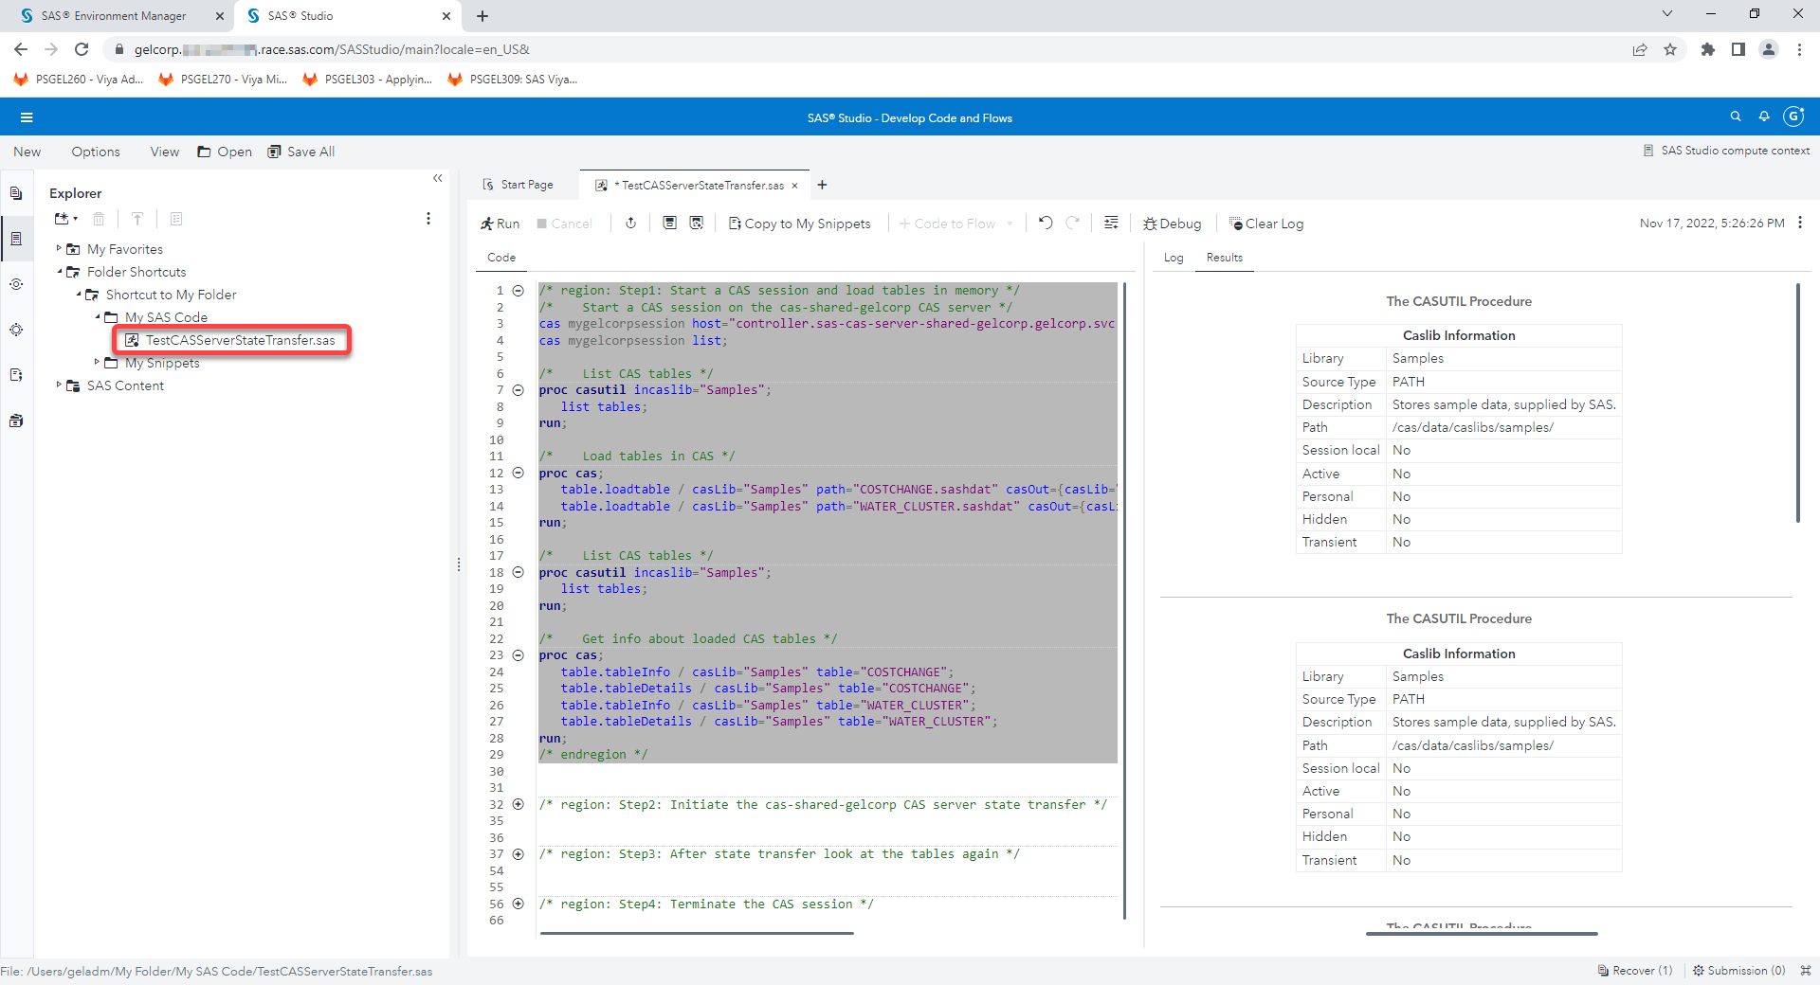Click the Save icon in code toolbar
Viewport: 1820px width, 985px height.
click(x=669, y=223)
